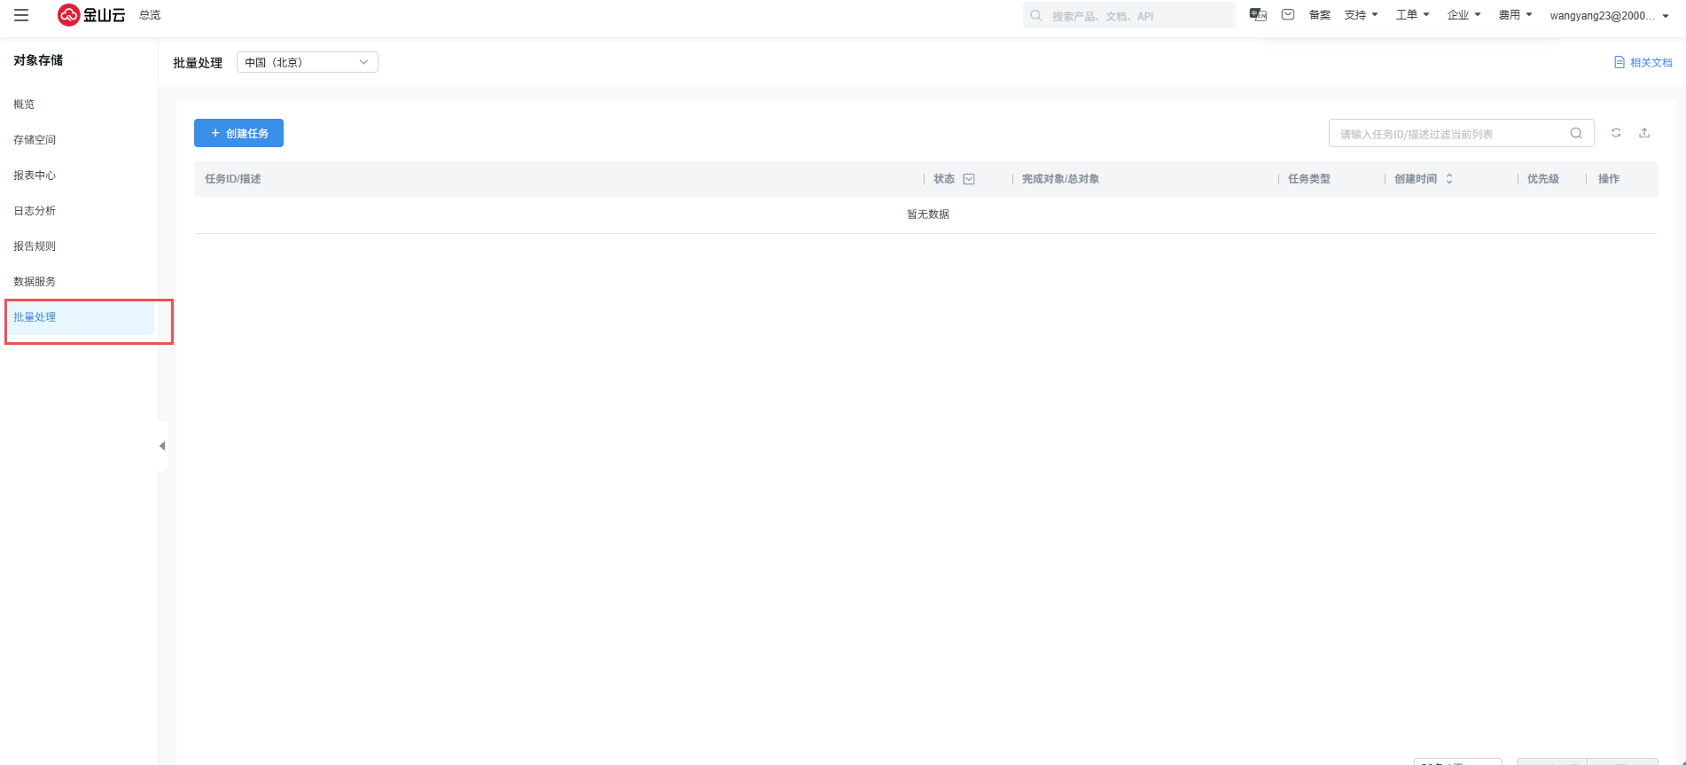
Task: Refresh the batch task list
Action: click(1616, 133)
